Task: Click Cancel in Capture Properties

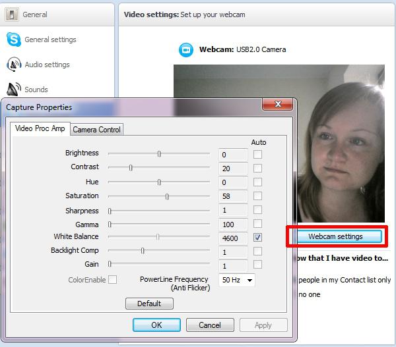Action: pyautogui.click(x=210, y=325)
